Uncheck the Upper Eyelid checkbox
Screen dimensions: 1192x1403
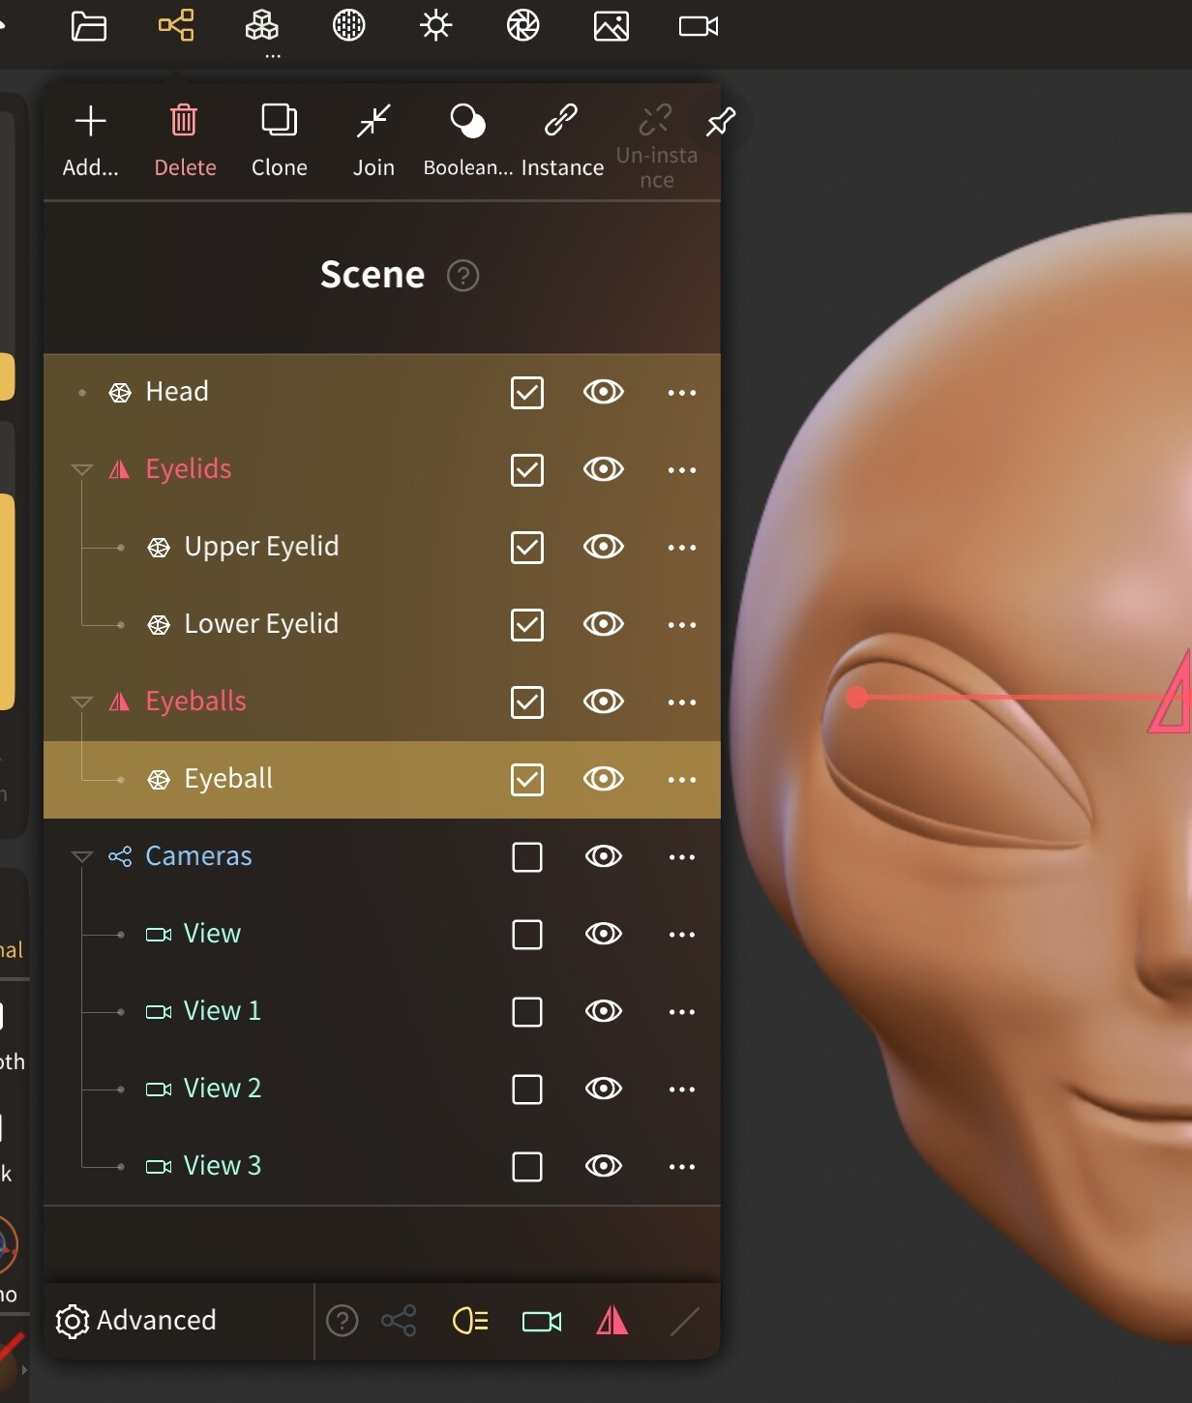[527, 548]
